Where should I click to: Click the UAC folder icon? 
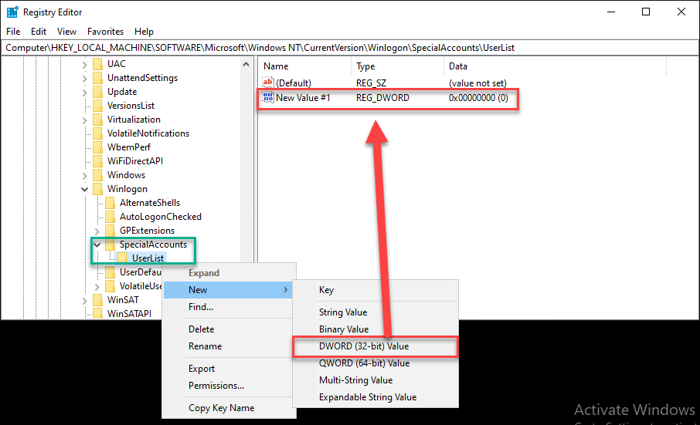pos(97,64)
